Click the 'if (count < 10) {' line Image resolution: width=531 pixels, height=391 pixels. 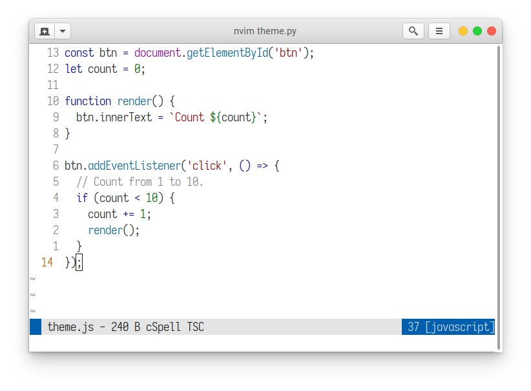pos(125,198)
